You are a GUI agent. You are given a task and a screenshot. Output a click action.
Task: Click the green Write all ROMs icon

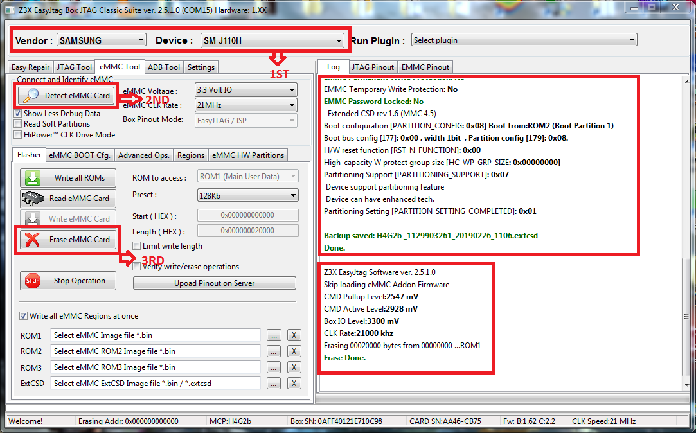(32, 178)
